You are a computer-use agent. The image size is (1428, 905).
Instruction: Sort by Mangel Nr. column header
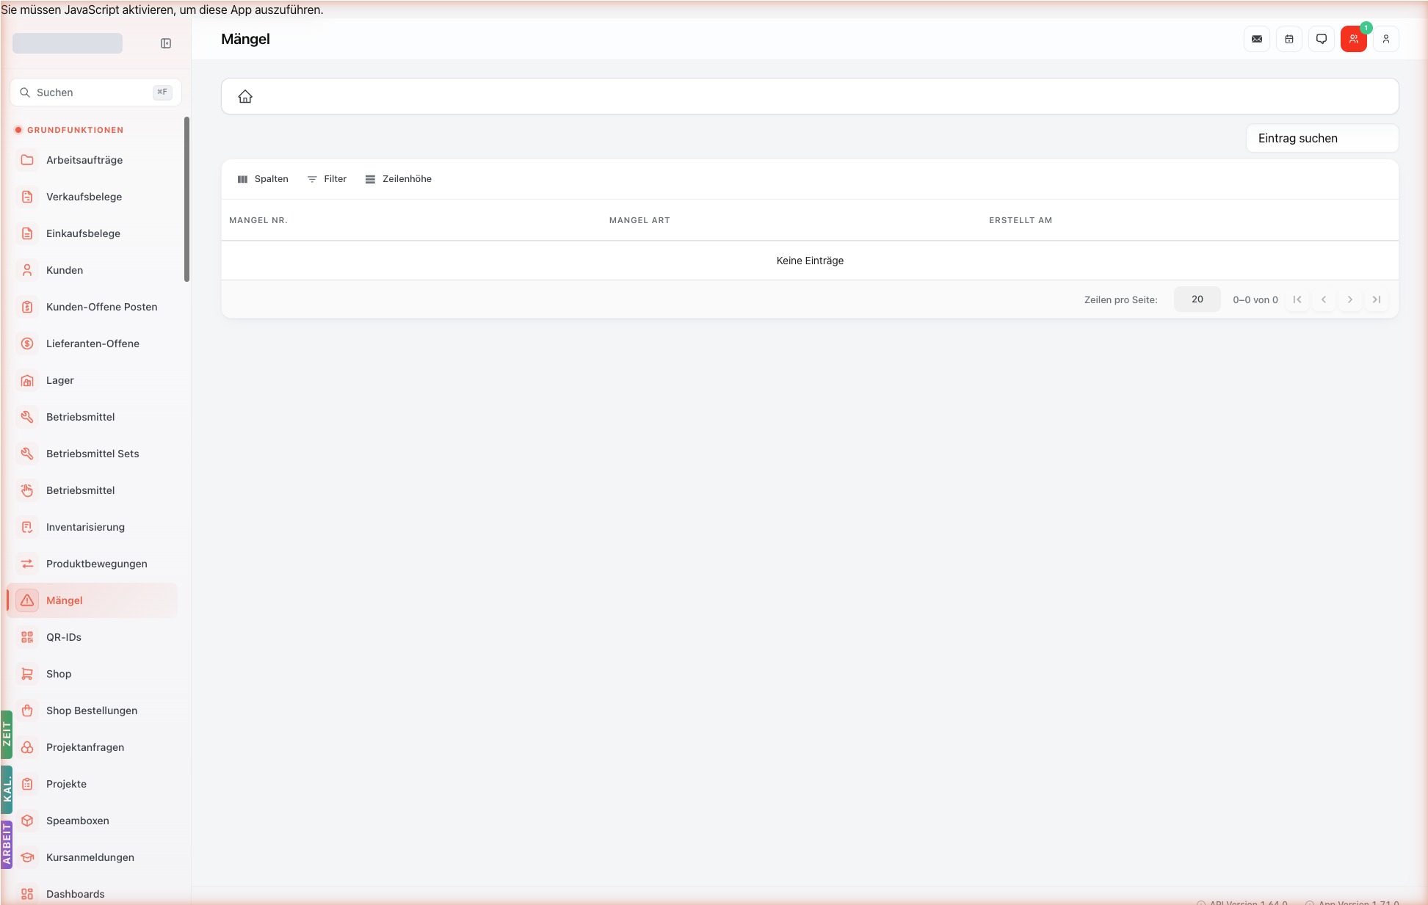click(258, 220)
